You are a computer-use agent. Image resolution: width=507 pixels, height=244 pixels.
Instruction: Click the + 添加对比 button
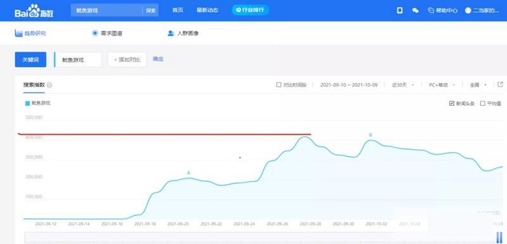click(127, 60)
